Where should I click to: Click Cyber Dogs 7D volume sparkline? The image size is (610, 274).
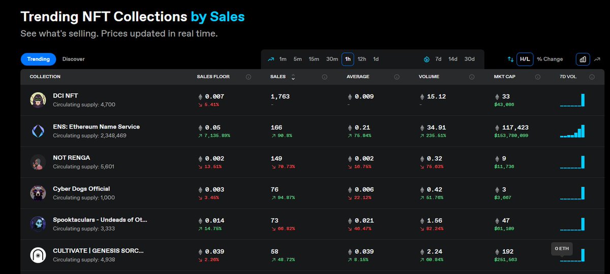click(572, 193)
